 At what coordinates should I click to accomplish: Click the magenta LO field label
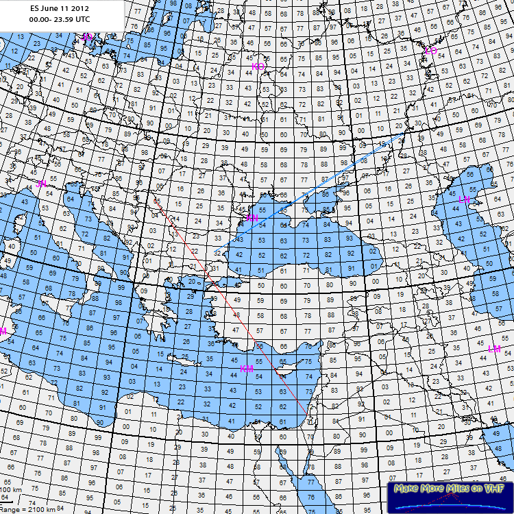point(431,51)
